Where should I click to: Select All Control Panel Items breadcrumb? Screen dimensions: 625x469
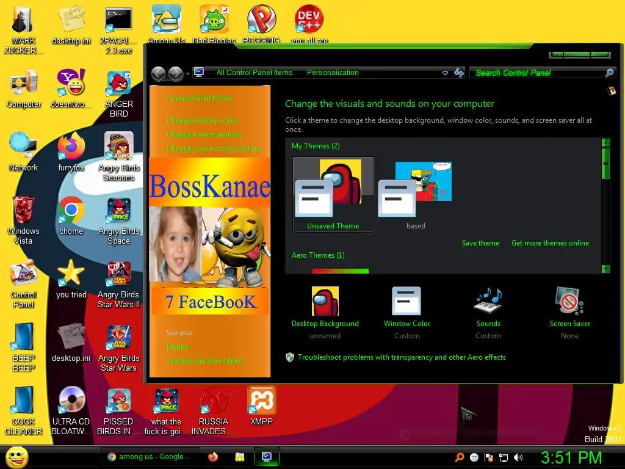pyautogui.click(x=255, y=73)
